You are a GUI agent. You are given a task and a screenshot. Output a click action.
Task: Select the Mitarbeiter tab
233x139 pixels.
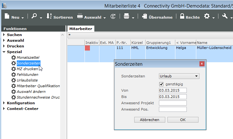(x=81, y=29)
